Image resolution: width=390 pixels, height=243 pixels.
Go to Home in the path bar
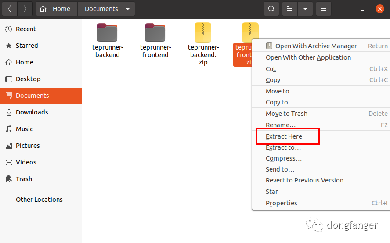[57, 9]
